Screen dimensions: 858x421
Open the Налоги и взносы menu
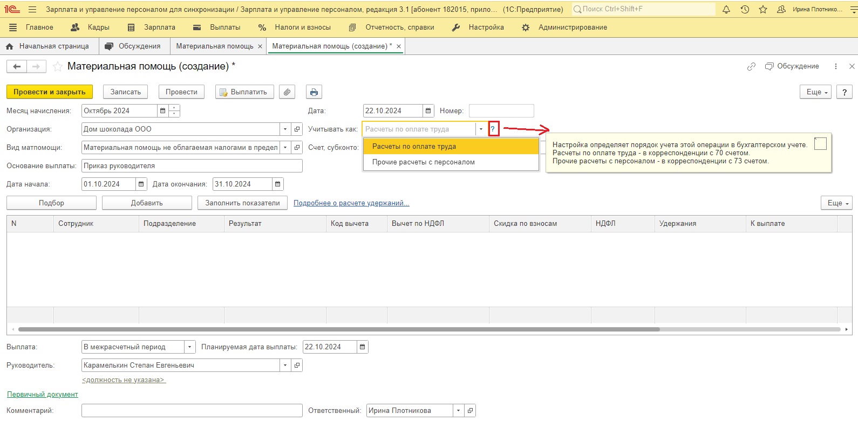pyautogui.click(x=295, y=27)
